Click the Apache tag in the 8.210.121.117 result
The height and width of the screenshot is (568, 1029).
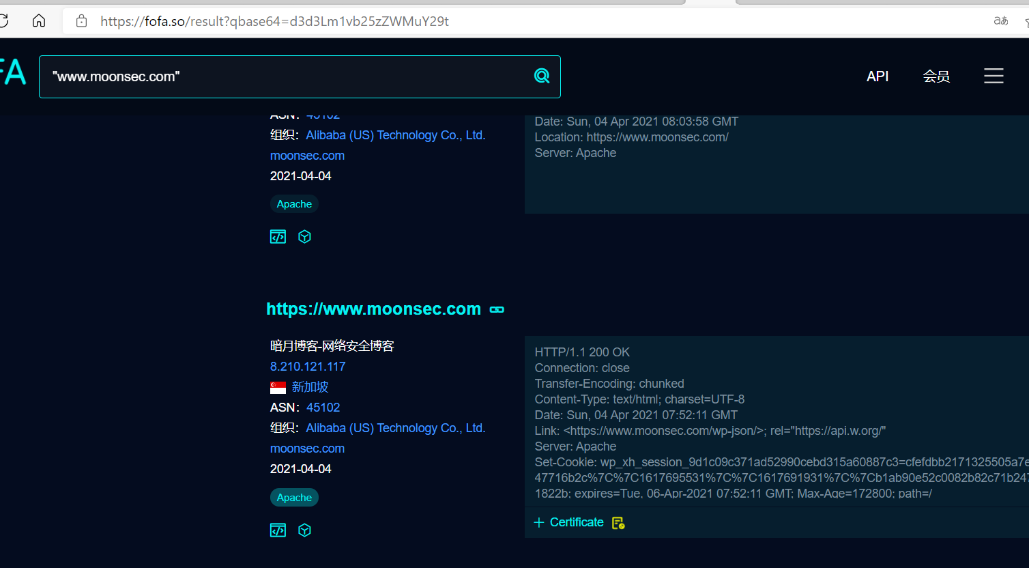coord(294,498)
